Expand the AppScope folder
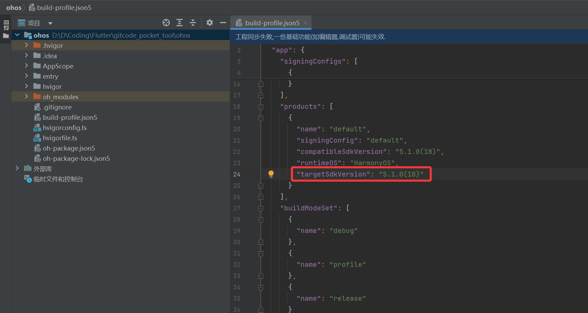This screenshot has width=588, height=313. (26, 66)
